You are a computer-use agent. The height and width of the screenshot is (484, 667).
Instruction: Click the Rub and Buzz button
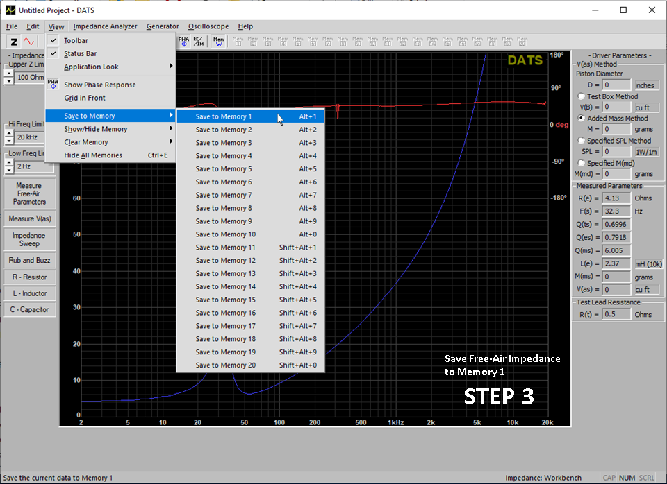pos(29,260)
